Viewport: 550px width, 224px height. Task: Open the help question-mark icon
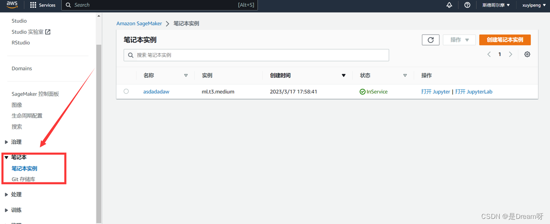pyautogui.click(x=467, y=5)
